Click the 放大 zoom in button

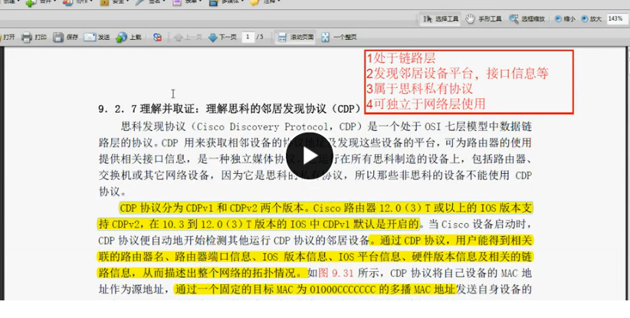(x=592, y=19)
